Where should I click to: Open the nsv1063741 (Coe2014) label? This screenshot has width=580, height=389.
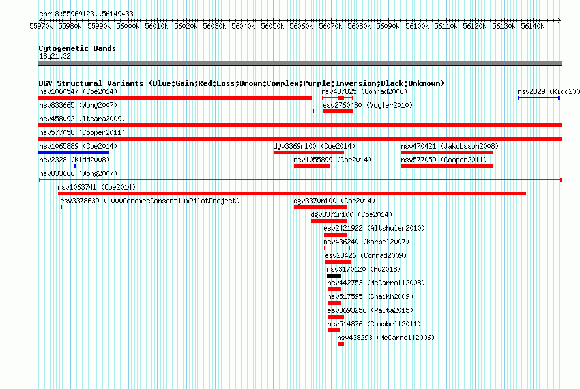tap(96, 187)
